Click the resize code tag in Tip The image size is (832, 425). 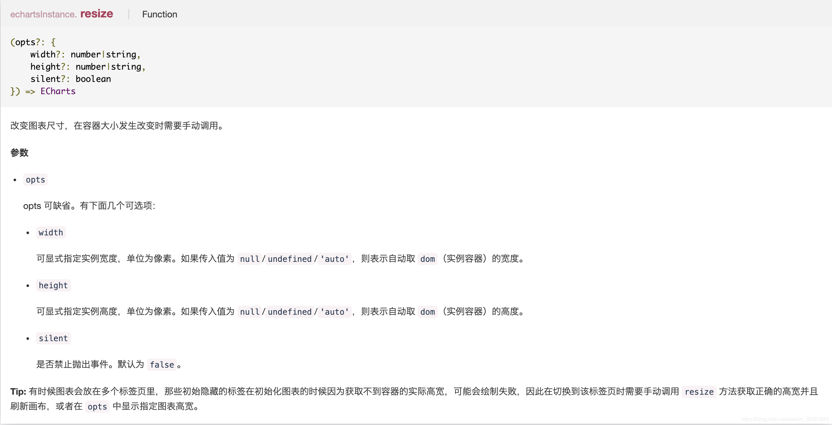coord(699,392)
